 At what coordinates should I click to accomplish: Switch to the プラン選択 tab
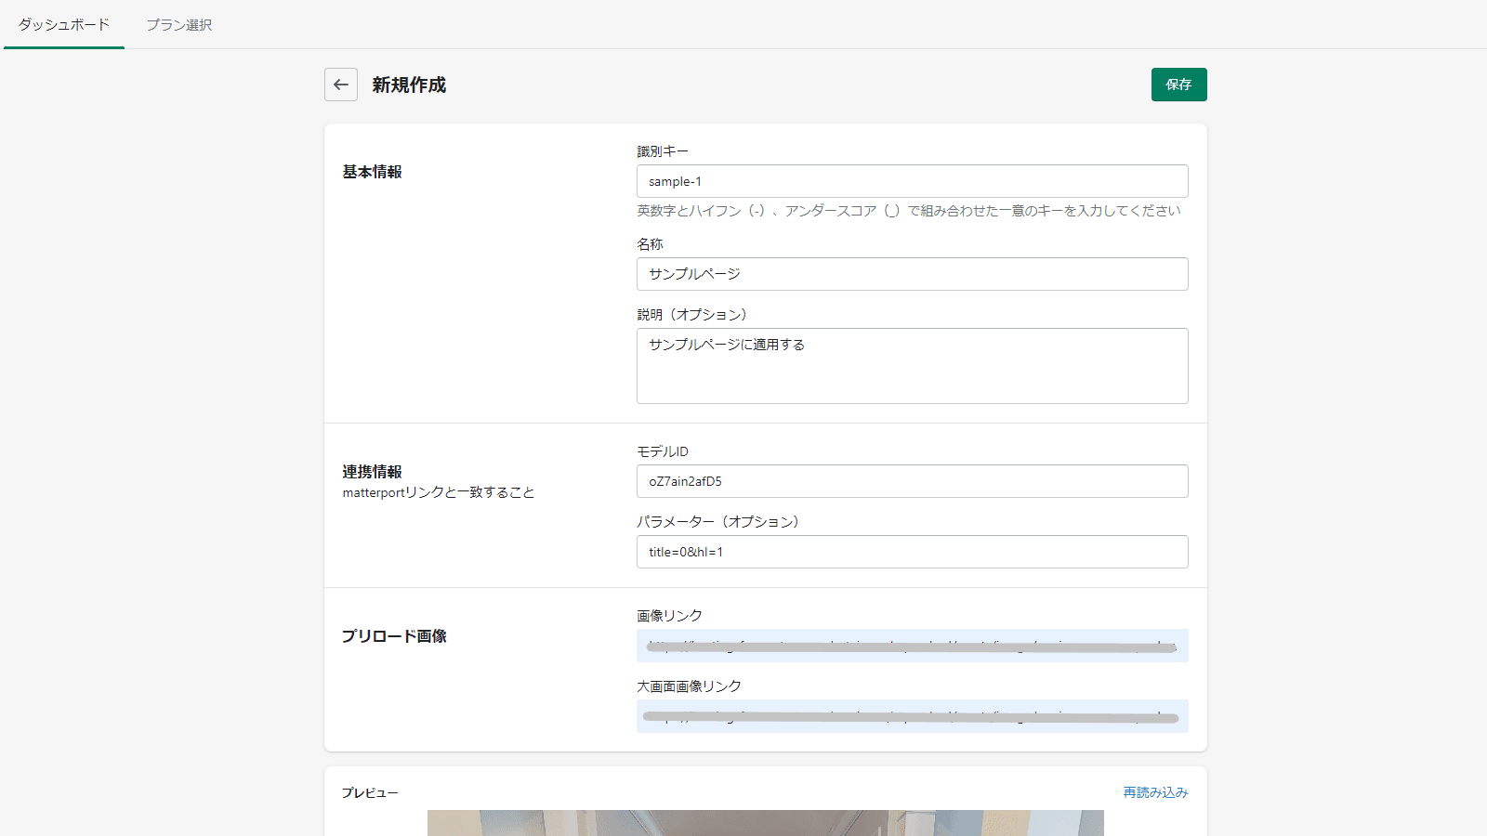point(178,25)
